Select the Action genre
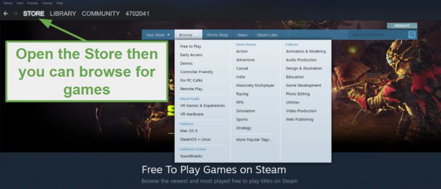This screenshot has height=189, width=441. (242, 51)
